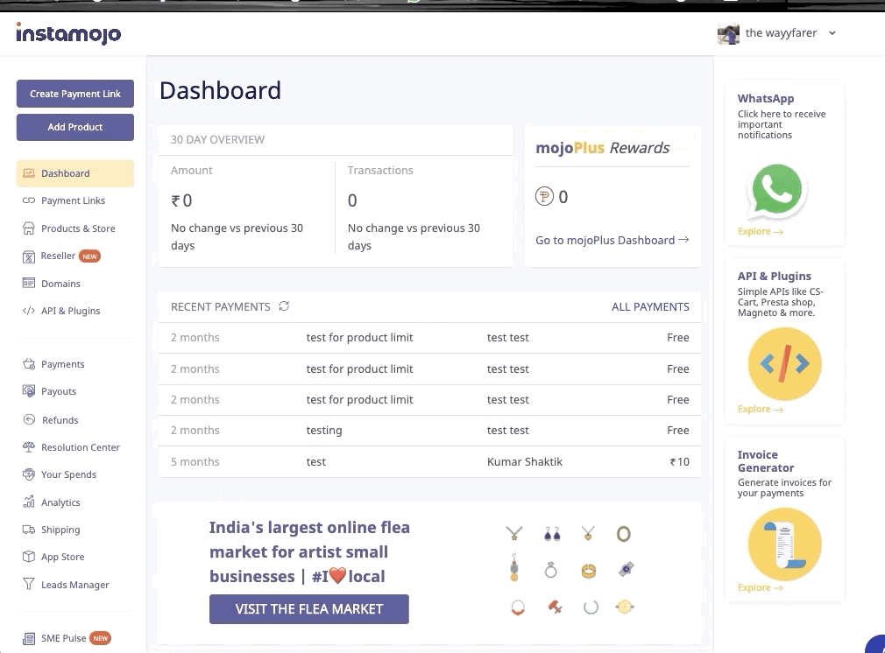Follow Go to mojoPlus Dashboard link
Screen dimensions: 885x653
[612, 240]
